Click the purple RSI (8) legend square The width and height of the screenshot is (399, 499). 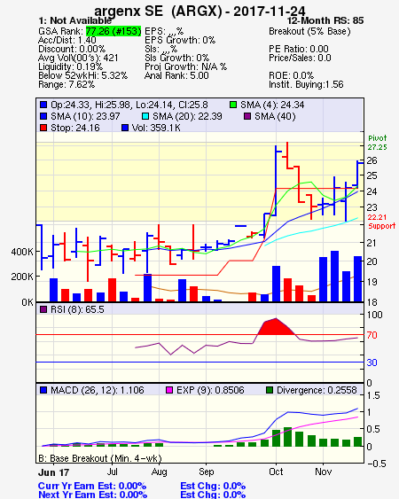point(43,309)
